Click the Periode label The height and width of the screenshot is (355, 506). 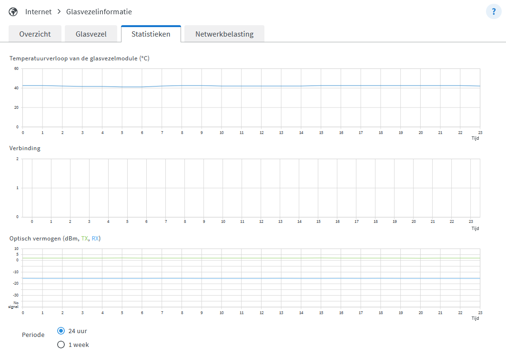click(x=33, y=335)
